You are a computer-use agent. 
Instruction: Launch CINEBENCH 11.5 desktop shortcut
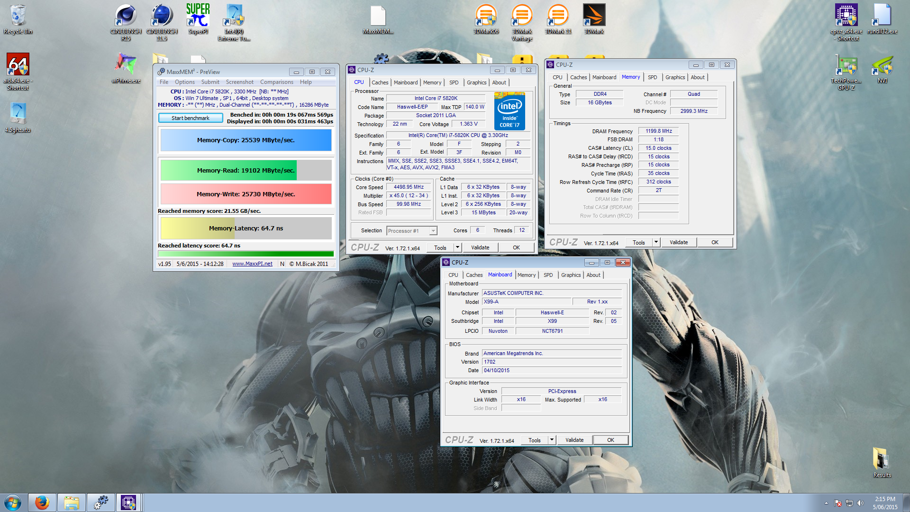click(162, 22)
